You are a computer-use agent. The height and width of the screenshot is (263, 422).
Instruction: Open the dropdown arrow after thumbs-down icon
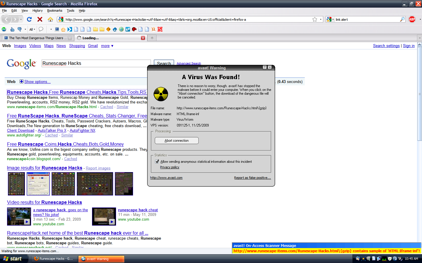pos(25,29)
